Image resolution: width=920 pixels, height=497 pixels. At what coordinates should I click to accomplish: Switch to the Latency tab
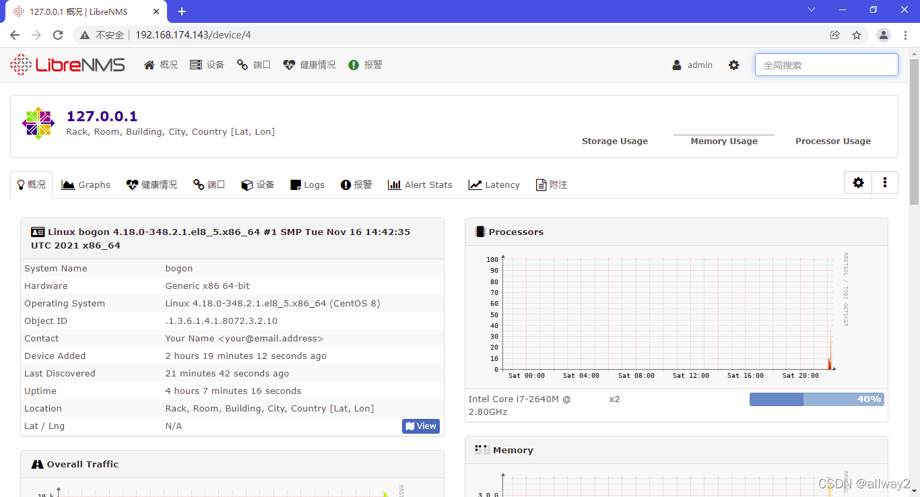coord(494,185)
